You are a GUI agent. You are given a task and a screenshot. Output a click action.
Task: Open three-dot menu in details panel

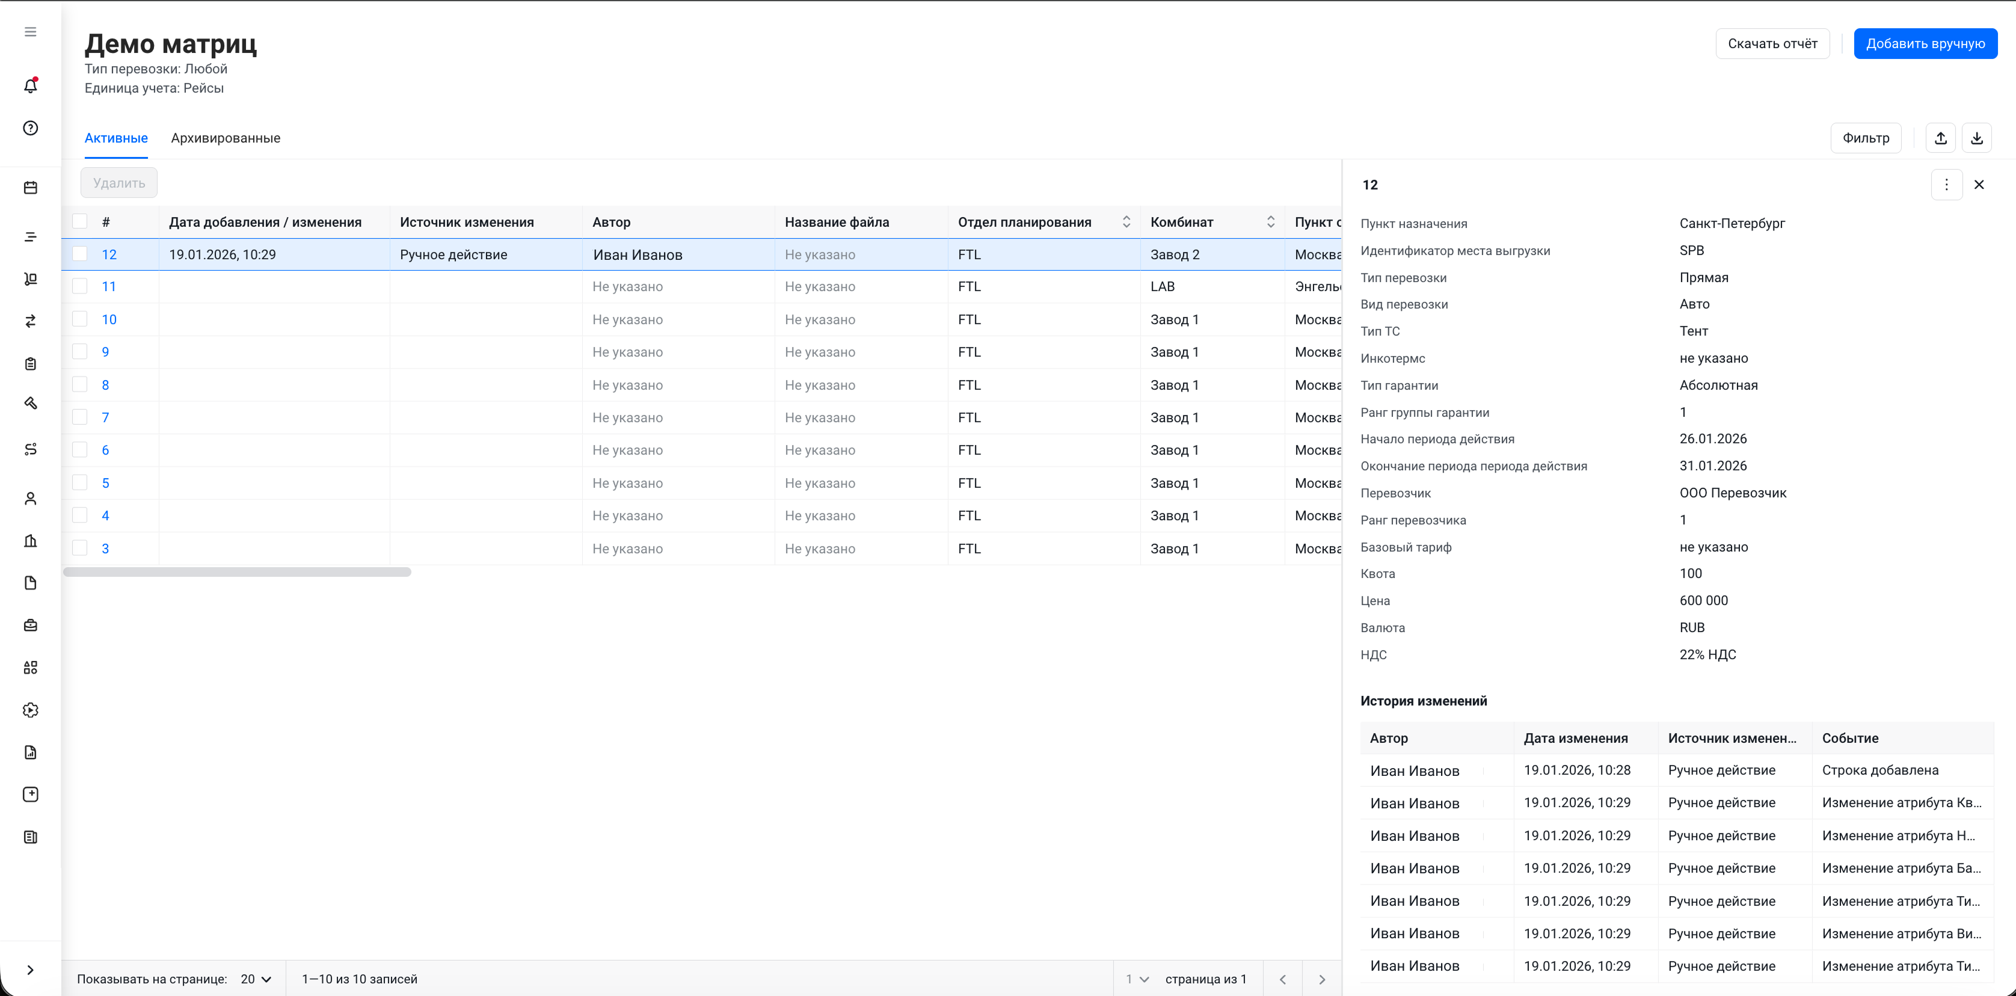pos(1946,185)
